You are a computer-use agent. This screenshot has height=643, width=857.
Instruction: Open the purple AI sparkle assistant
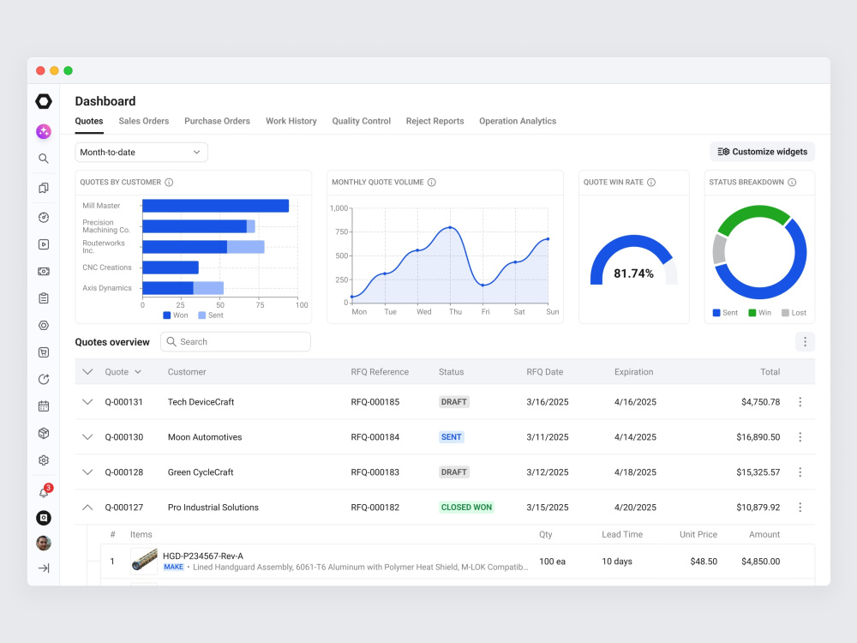pyautogui.click(x=44, y=131)
